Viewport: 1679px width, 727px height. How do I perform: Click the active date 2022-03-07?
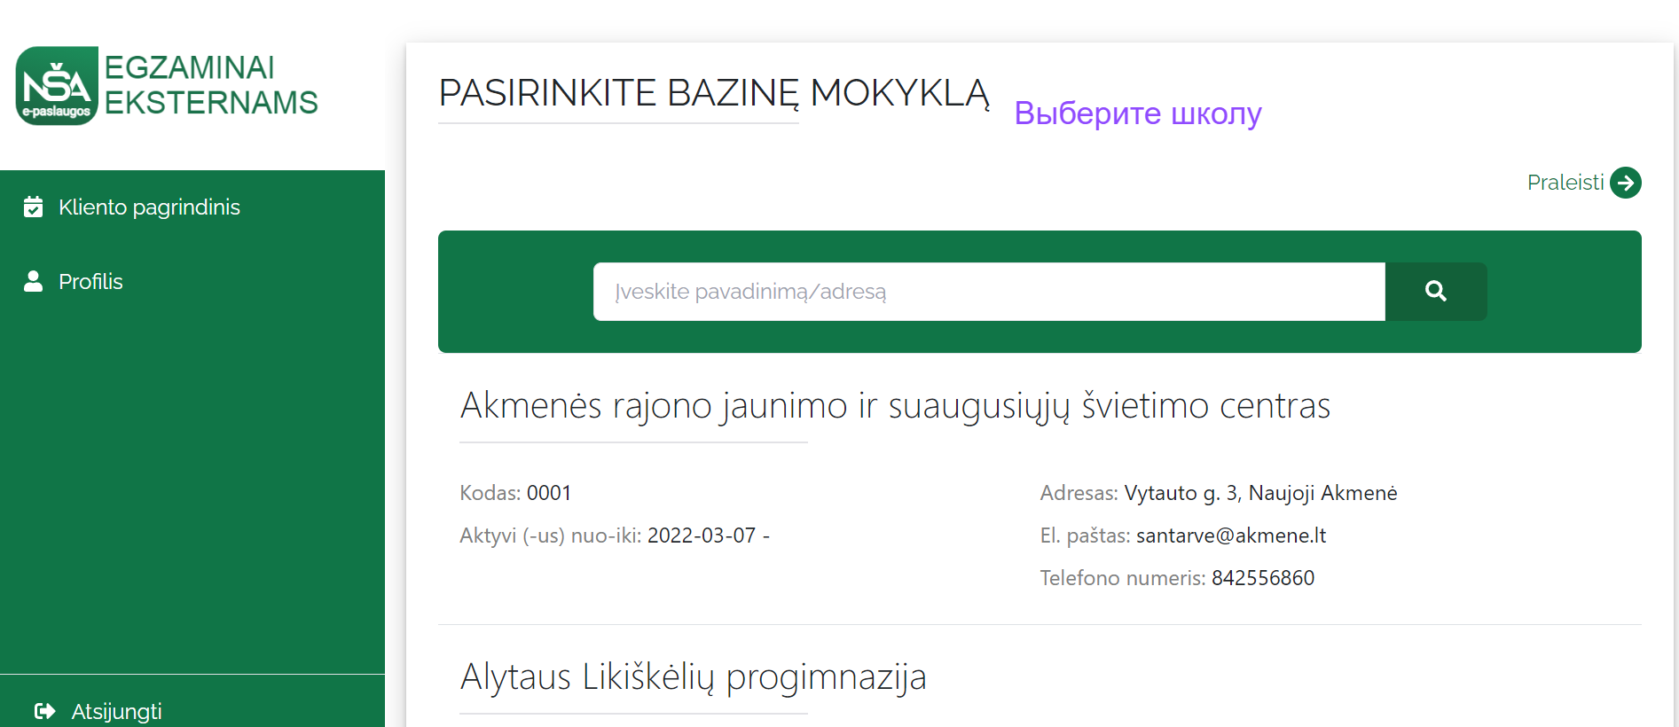(x=702, y=535)
